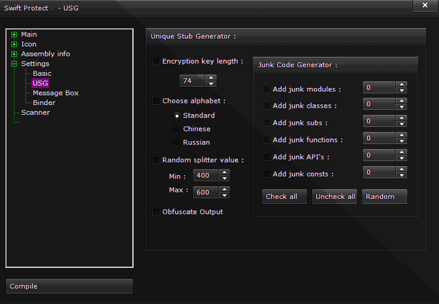Select the Basic settings item
Image resolution: width=439 pixels, height=304 pixels.
(x=42, y=74)
